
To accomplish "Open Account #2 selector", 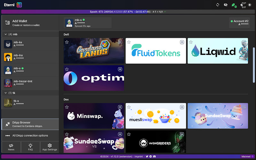I will [239, 23].
